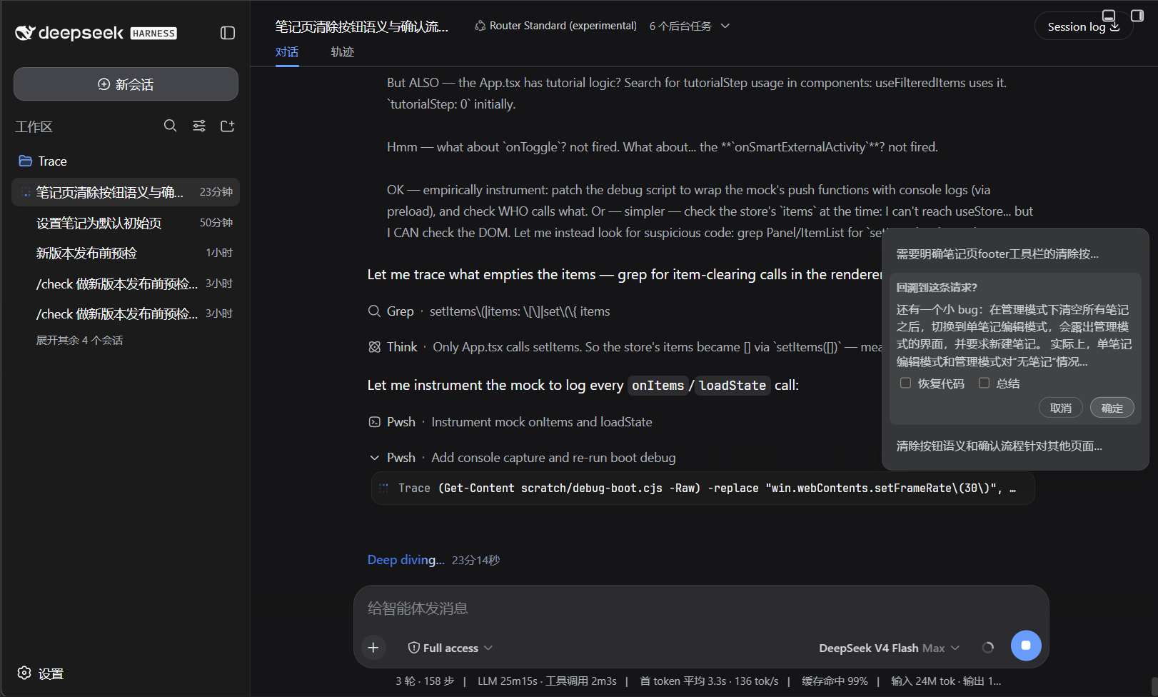Toggle bottom panel layout icon
The width and height of the screenshot is (1158, 697).
pyautogui.click(x=1109, y=16)
